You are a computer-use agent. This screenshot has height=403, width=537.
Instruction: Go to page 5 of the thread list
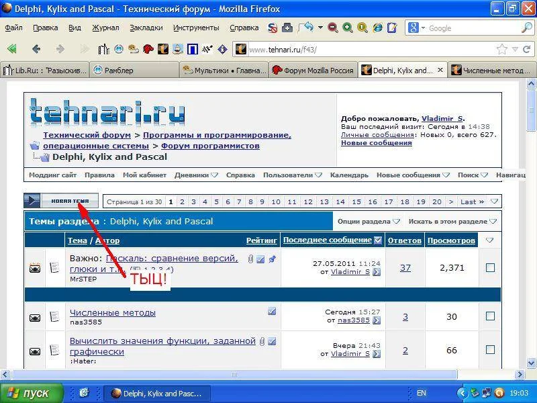coord(216,202)
